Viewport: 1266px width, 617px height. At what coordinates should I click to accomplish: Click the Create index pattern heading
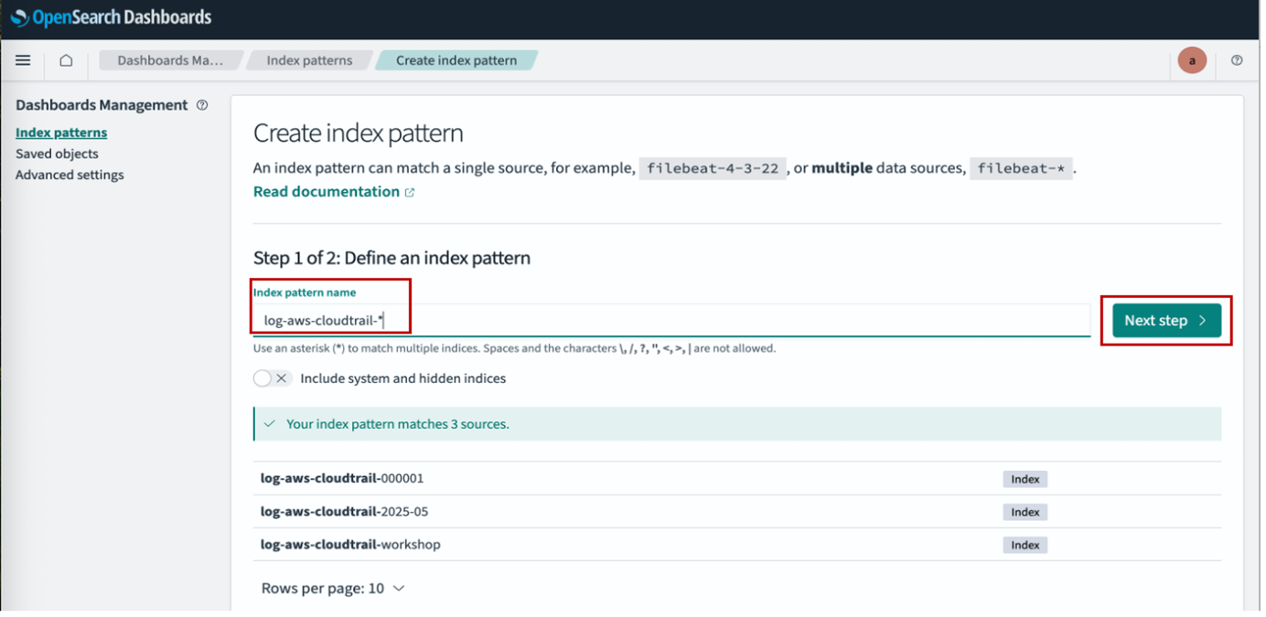(358, 133)
